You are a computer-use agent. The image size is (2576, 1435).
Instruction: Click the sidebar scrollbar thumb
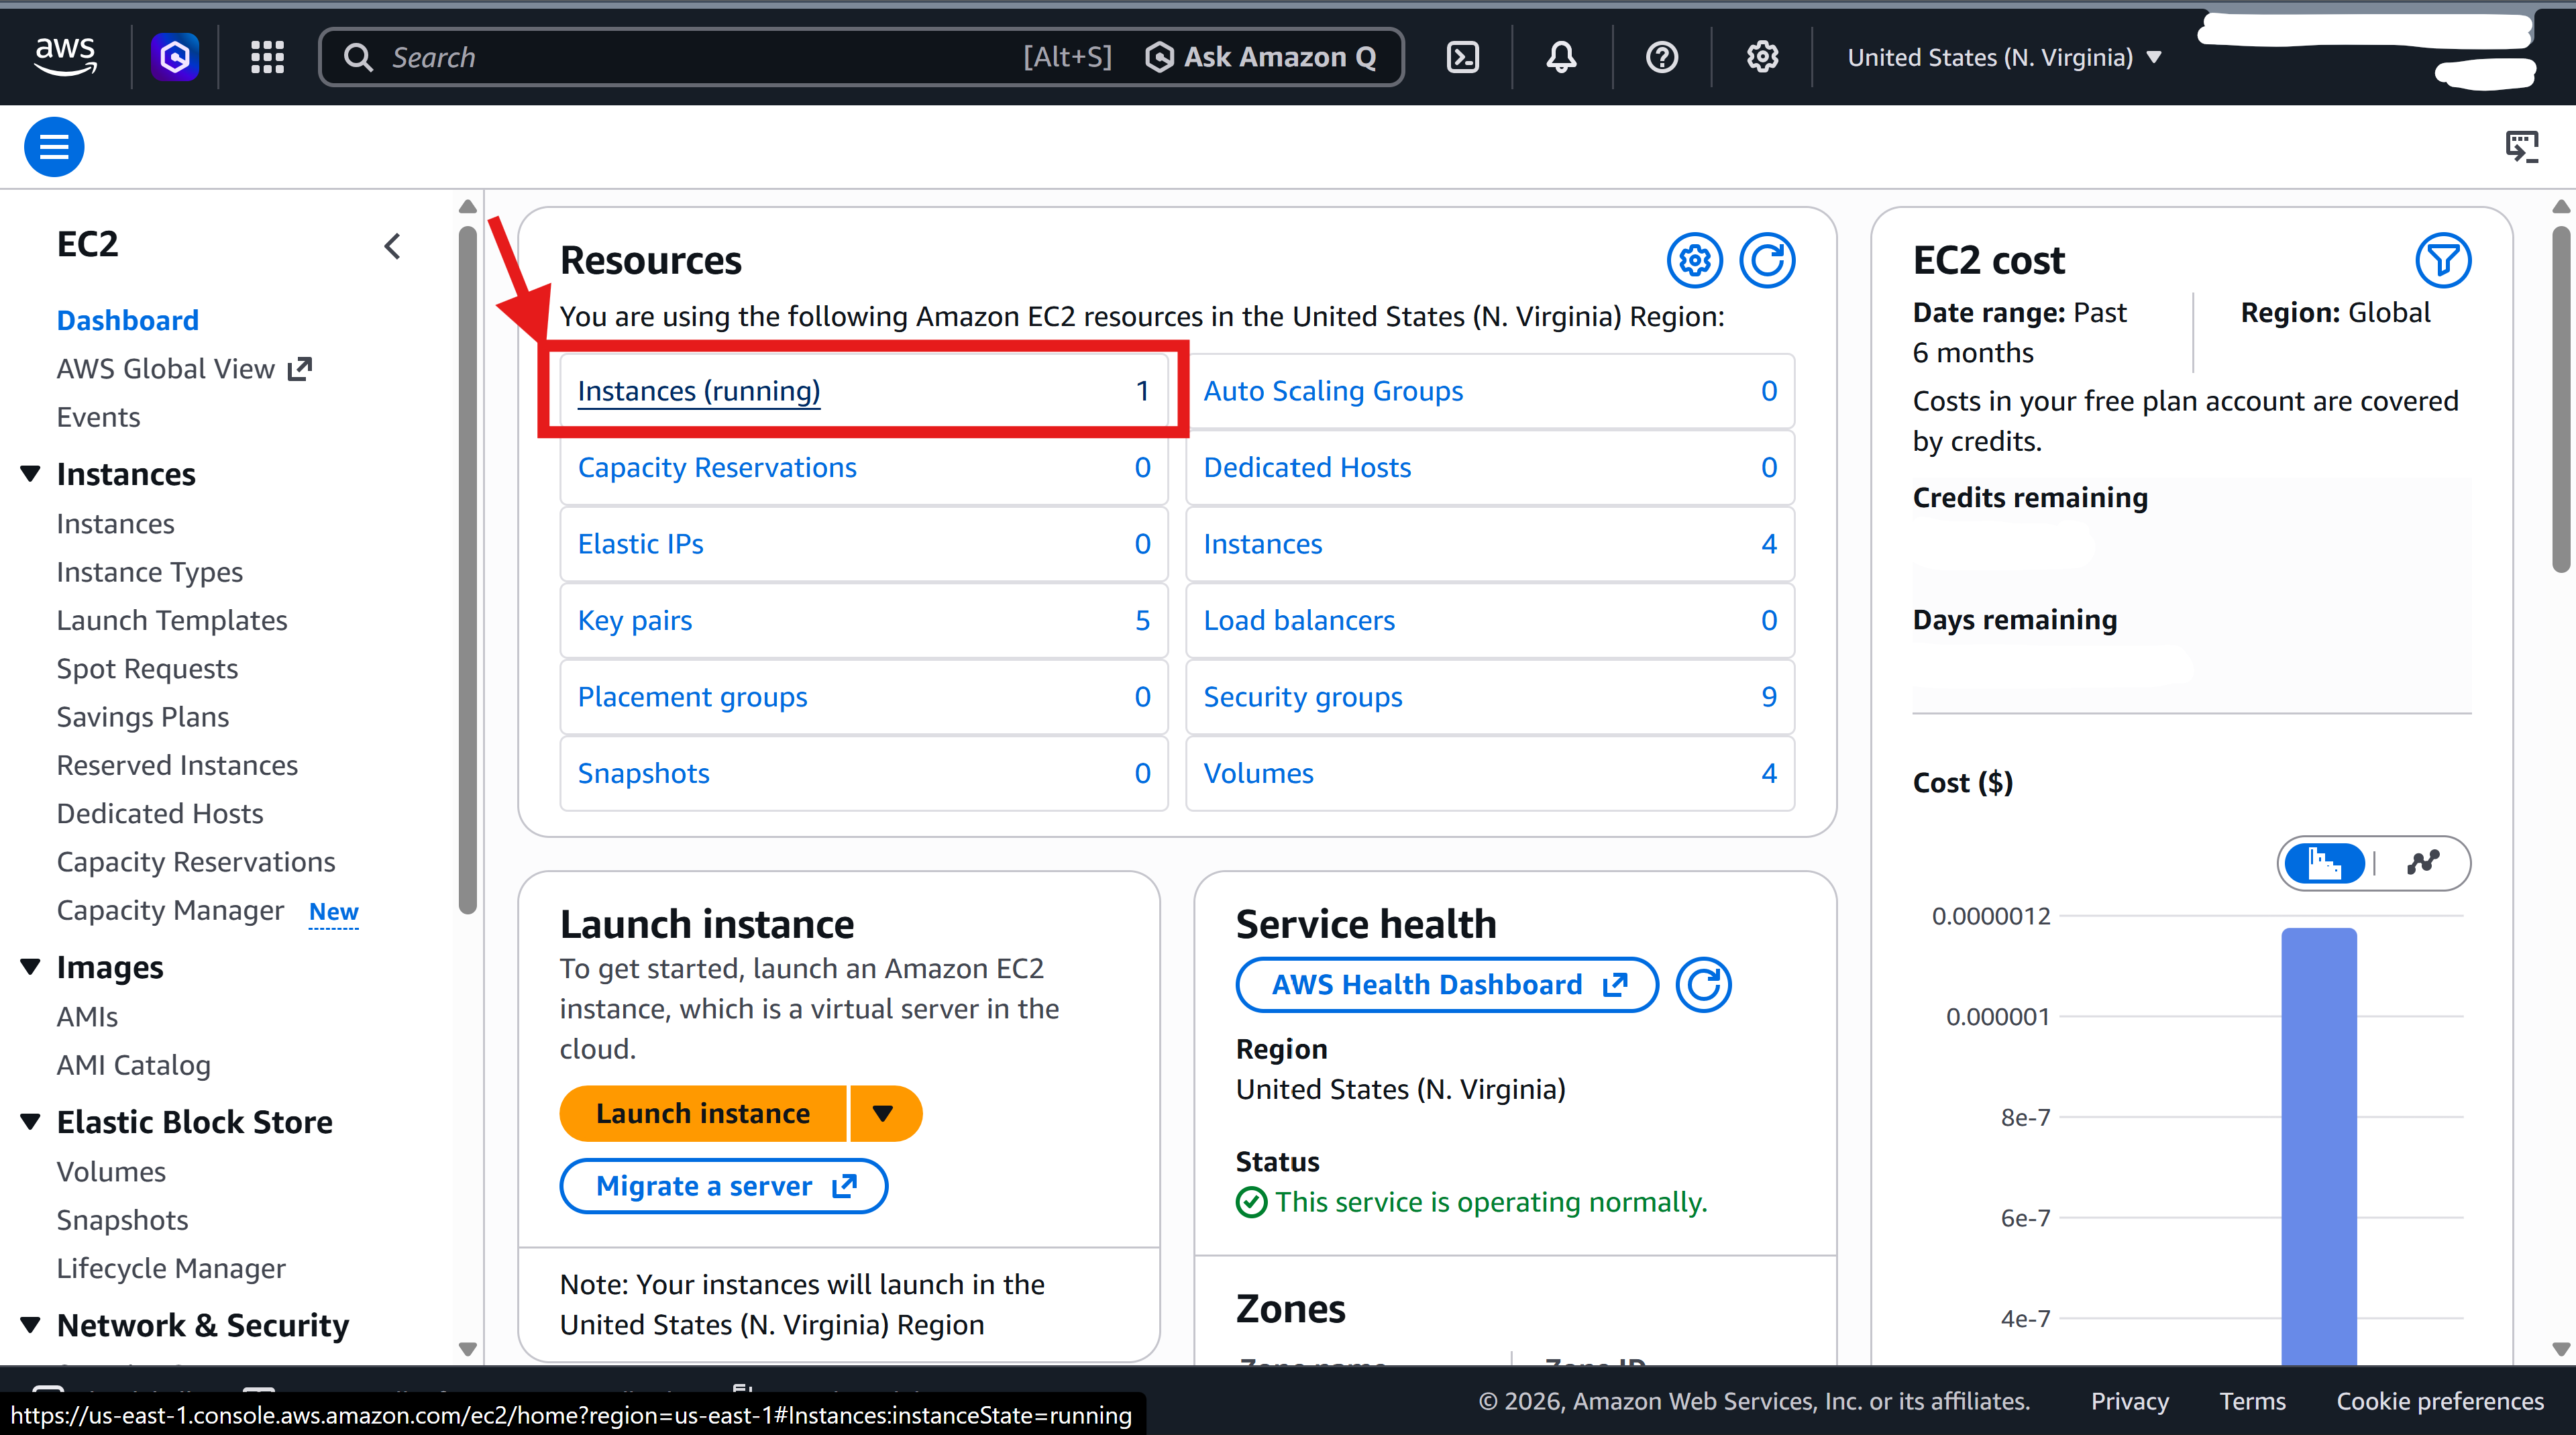click(467, 570)
